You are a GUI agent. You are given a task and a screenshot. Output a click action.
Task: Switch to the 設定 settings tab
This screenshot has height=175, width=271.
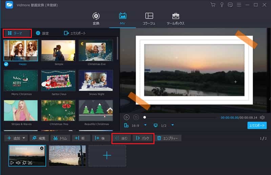coord(42,33)
